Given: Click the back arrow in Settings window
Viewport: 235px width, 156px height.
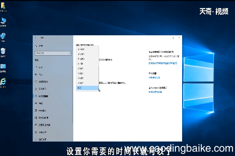Looking at the screenshot, I should tap(36, 38).
